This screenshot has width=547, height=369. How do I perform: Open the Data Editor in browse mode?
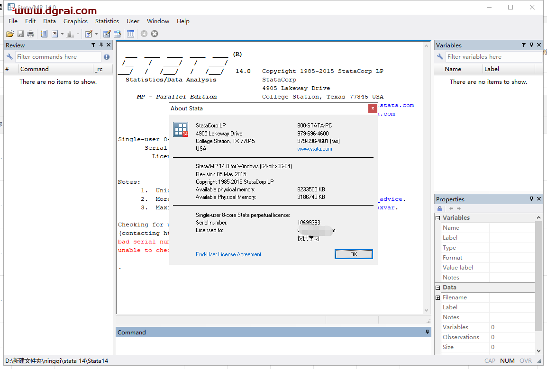click(x=118, y=33)
